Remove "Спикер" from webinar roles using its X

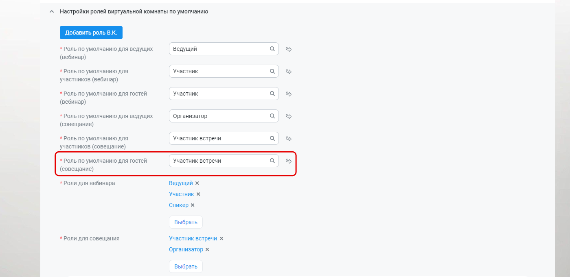coord(193,205)
